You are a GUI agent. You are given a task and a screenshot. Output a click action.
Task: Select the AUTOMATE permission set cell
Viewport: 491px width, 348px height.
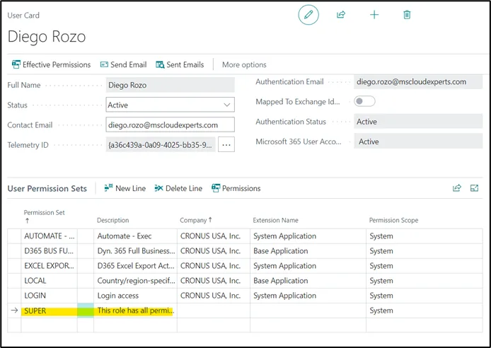point(49,236)
